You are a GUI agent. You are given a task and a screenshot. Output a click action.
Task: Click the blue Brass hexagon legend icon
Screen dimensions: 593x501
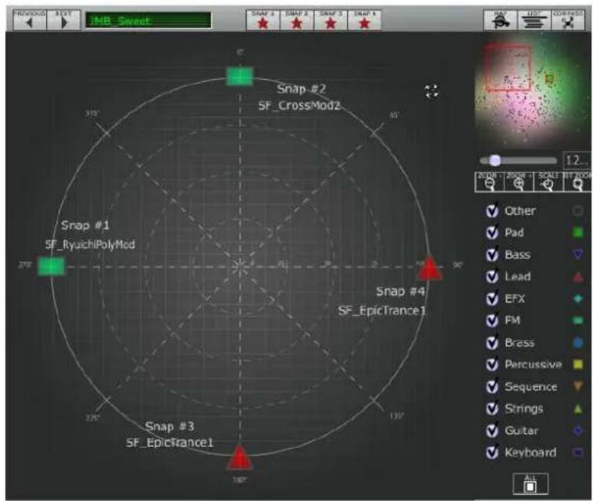point(578,343)
